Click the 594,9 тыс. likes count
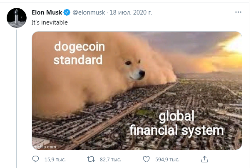This screenshot has height=168, width=251. 167,159
